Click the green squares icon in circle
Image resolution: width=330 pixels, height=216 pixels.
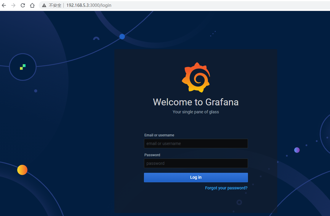coord(23,67)
